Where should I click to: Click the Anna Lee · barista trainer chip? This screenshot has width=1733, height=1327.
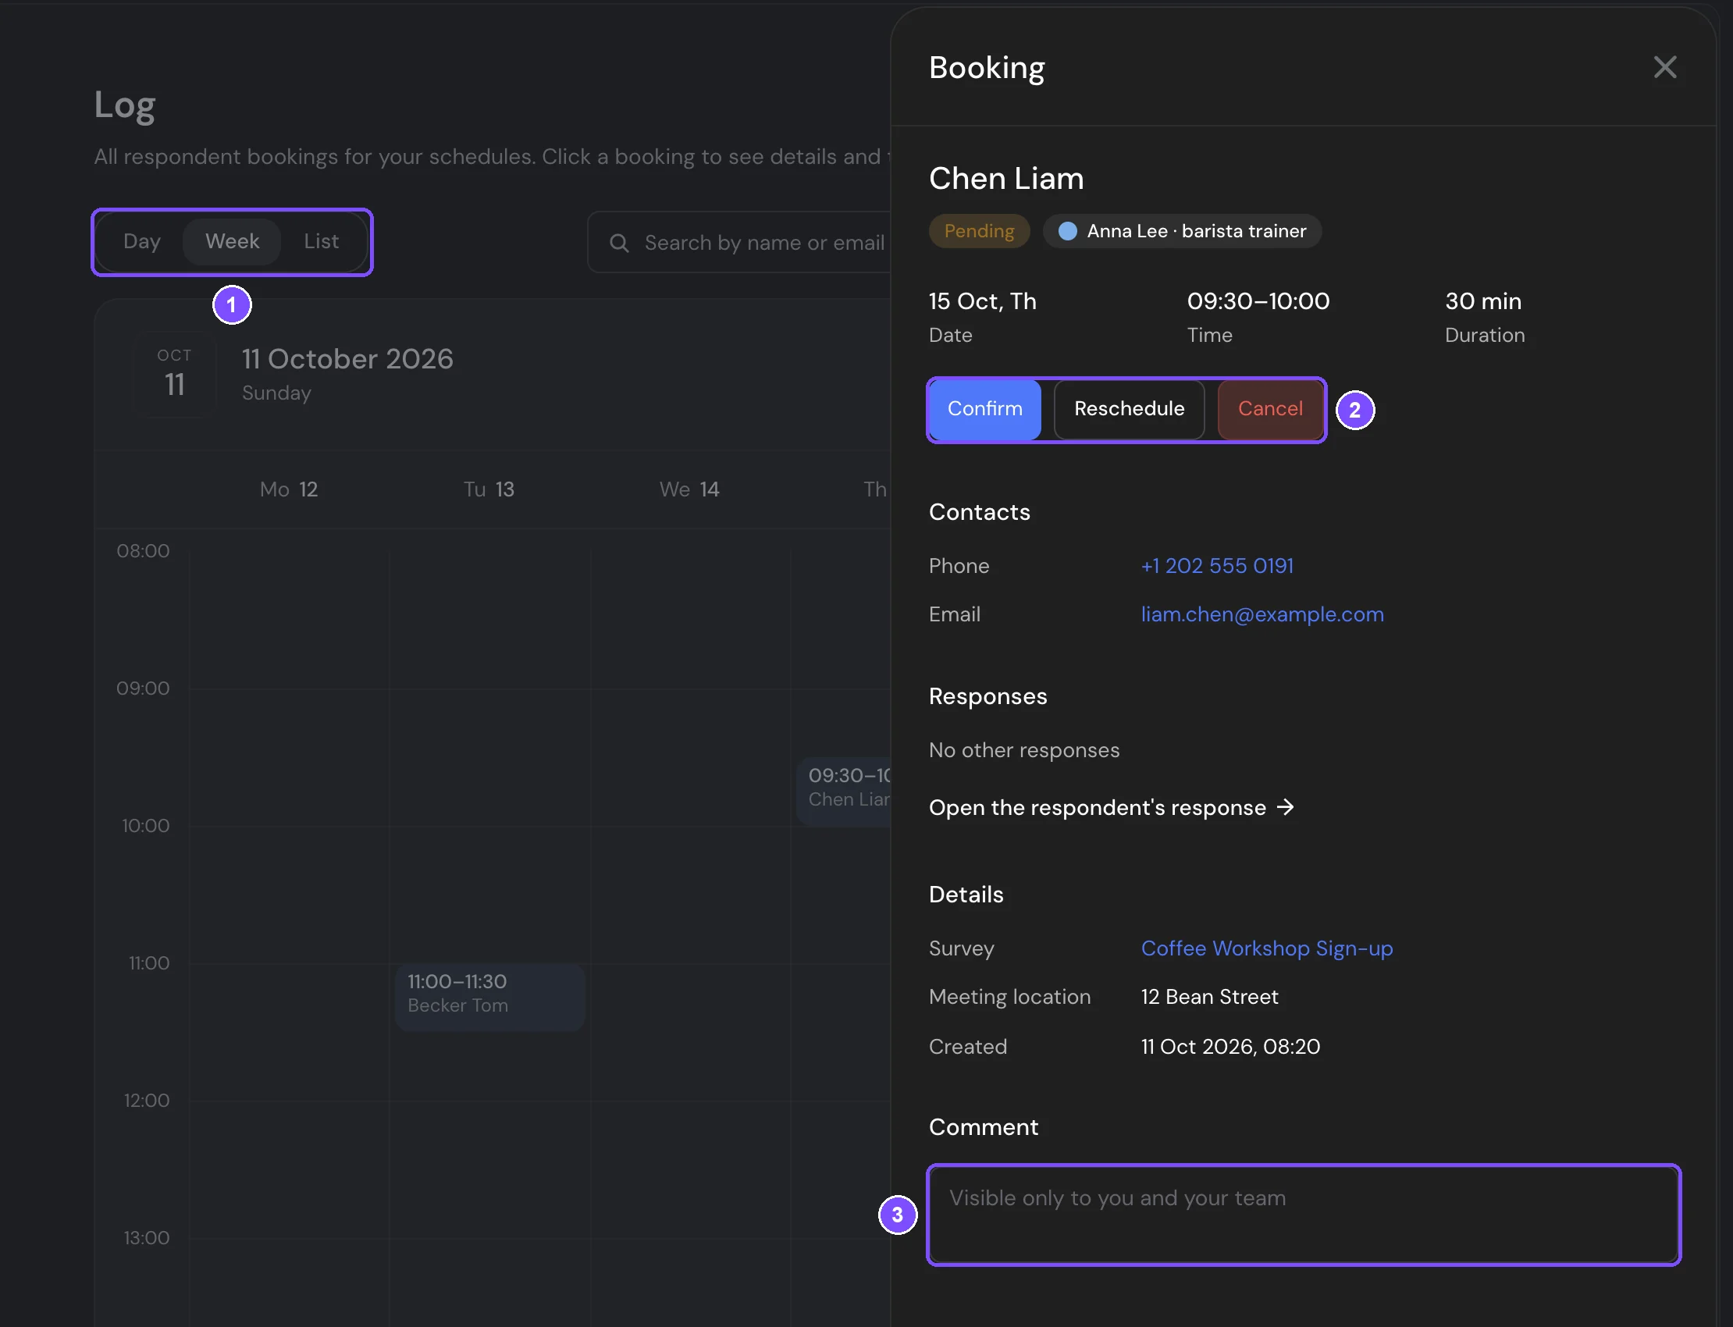(1182, 230)
